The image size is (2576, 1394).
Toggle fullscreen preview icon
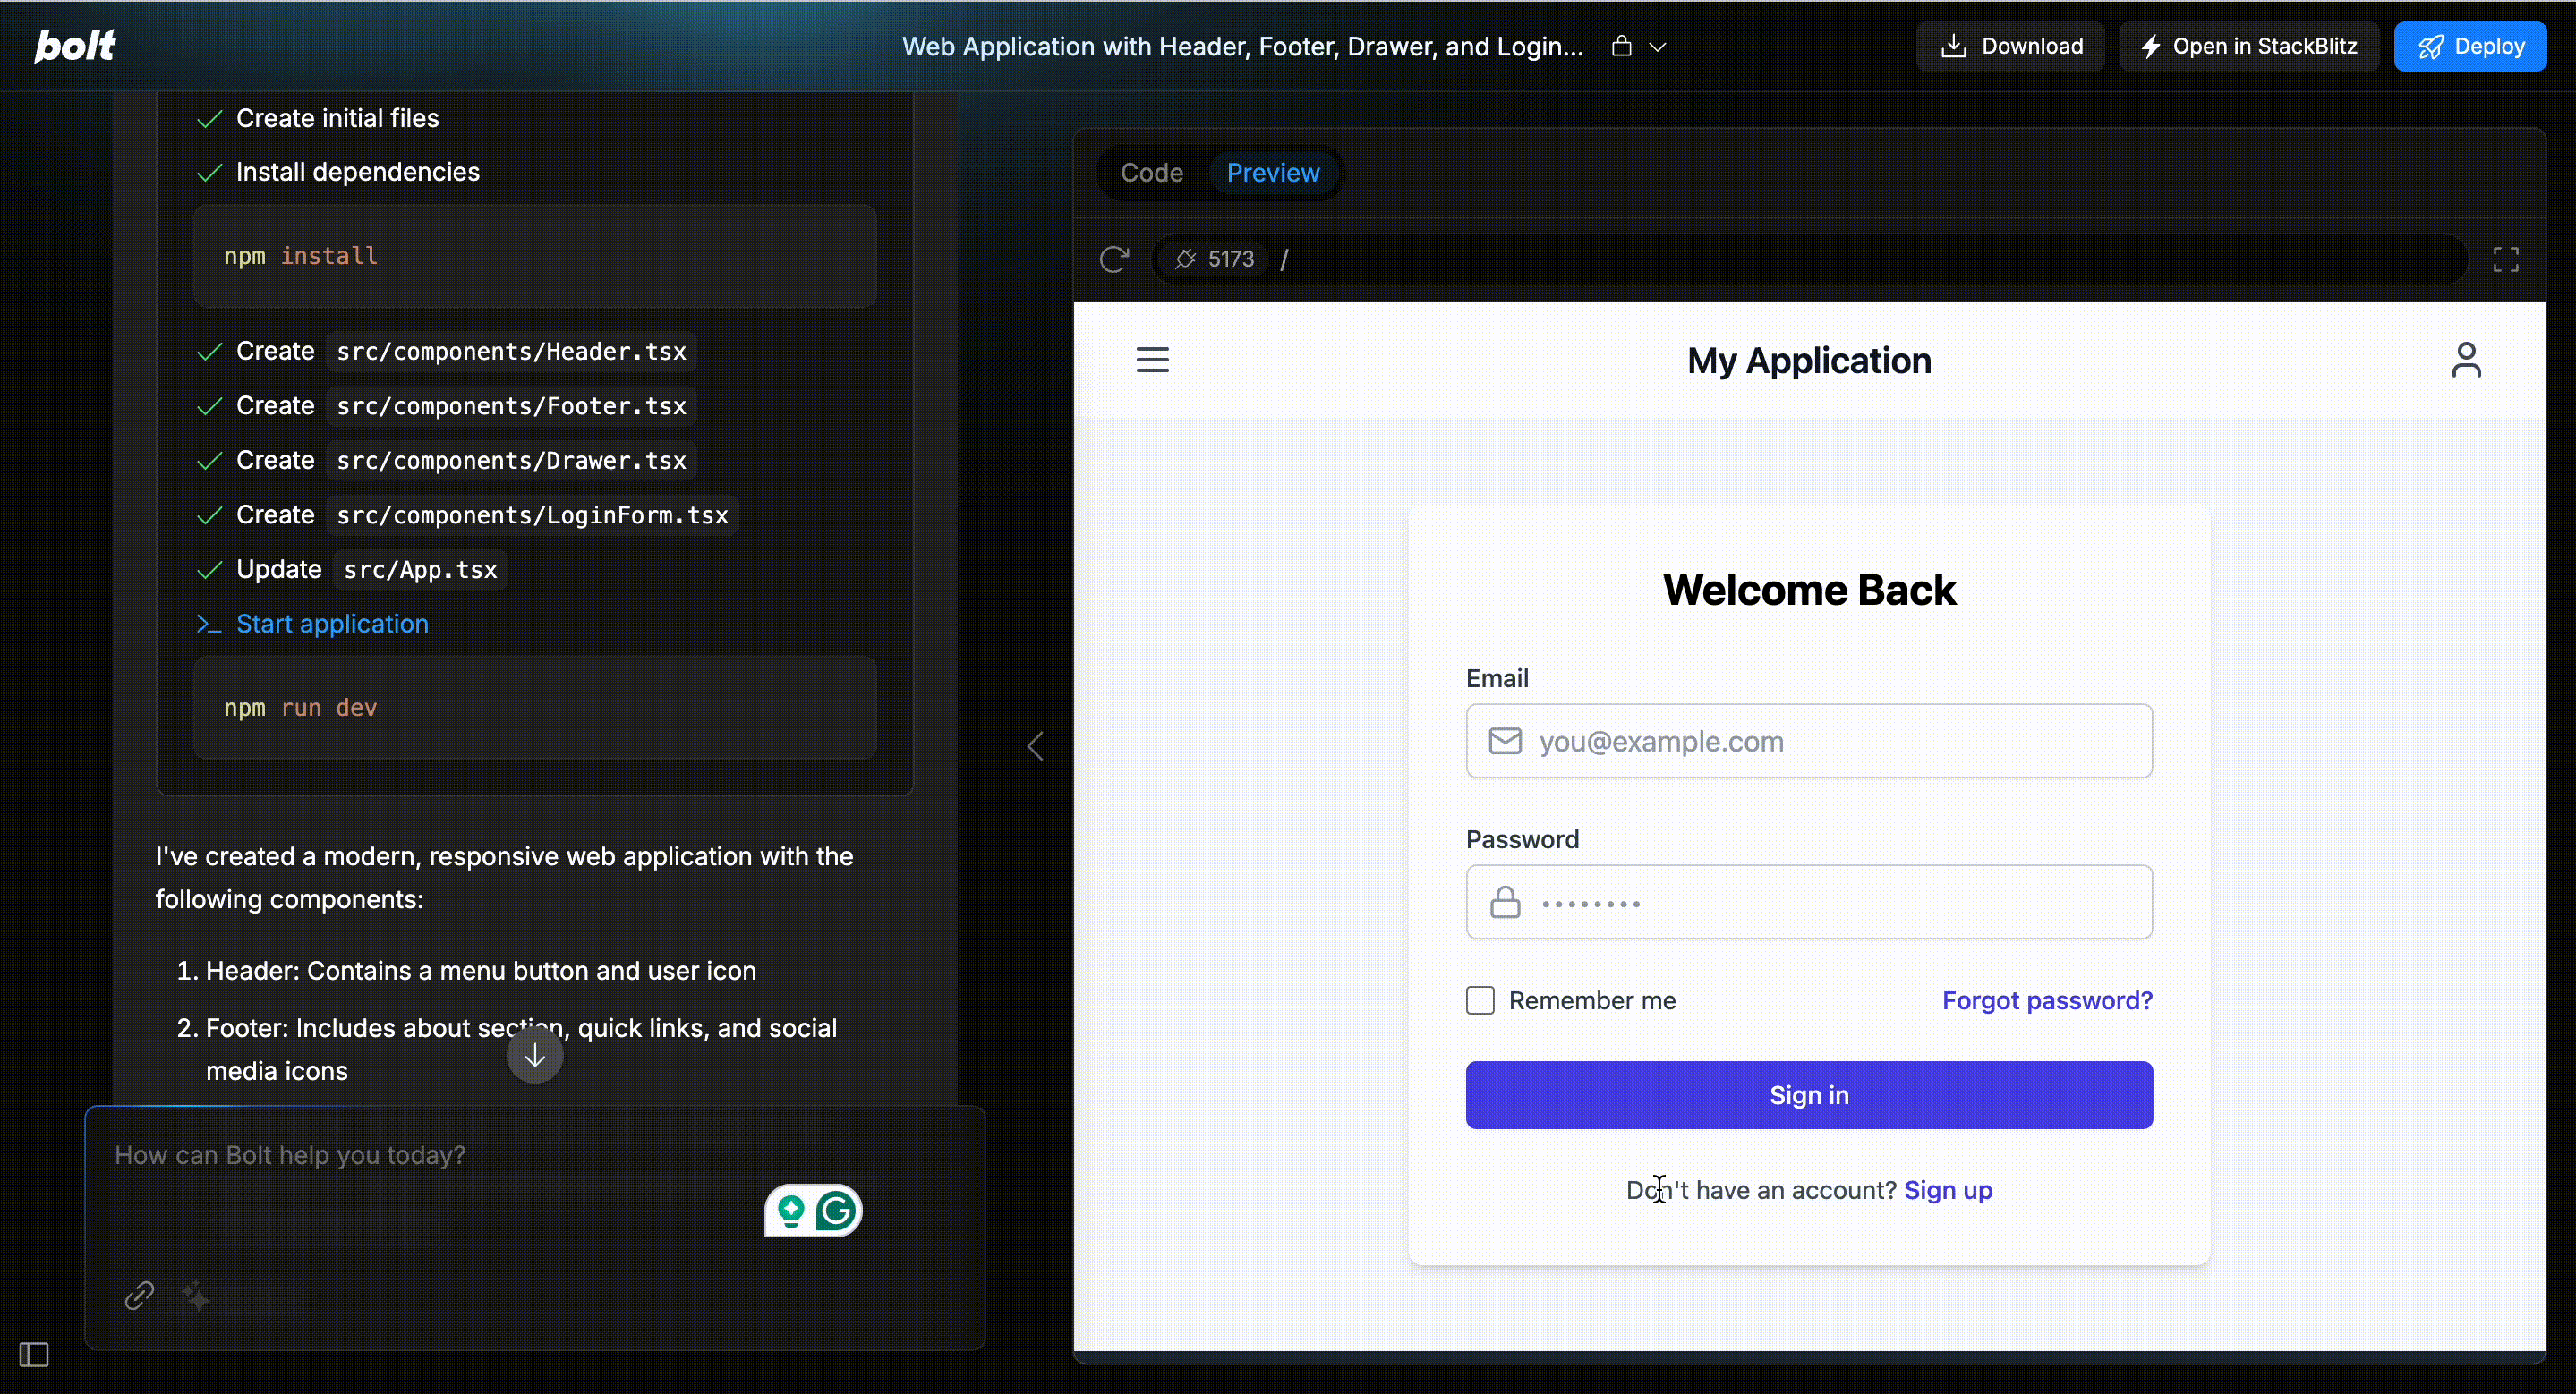[x=2505, y=259]
